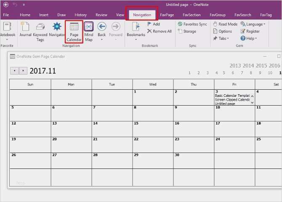Switch to the FavPage ribbon tab
This screenshot has width=282, height=202.
[167, 15]
